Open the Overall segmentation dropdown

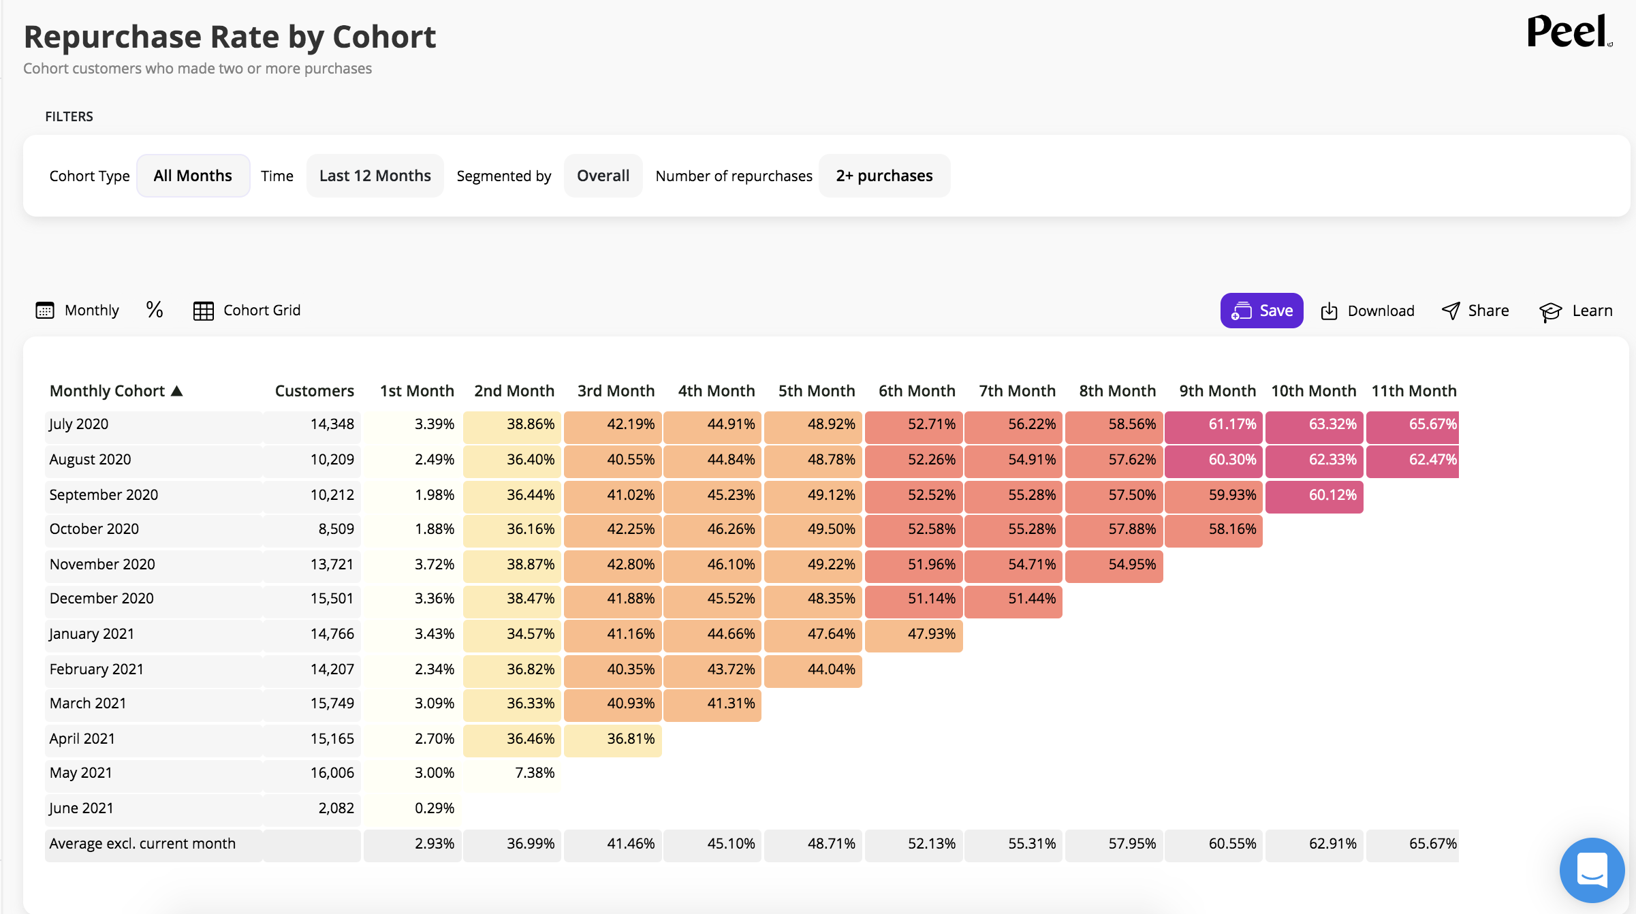point(603,176)
